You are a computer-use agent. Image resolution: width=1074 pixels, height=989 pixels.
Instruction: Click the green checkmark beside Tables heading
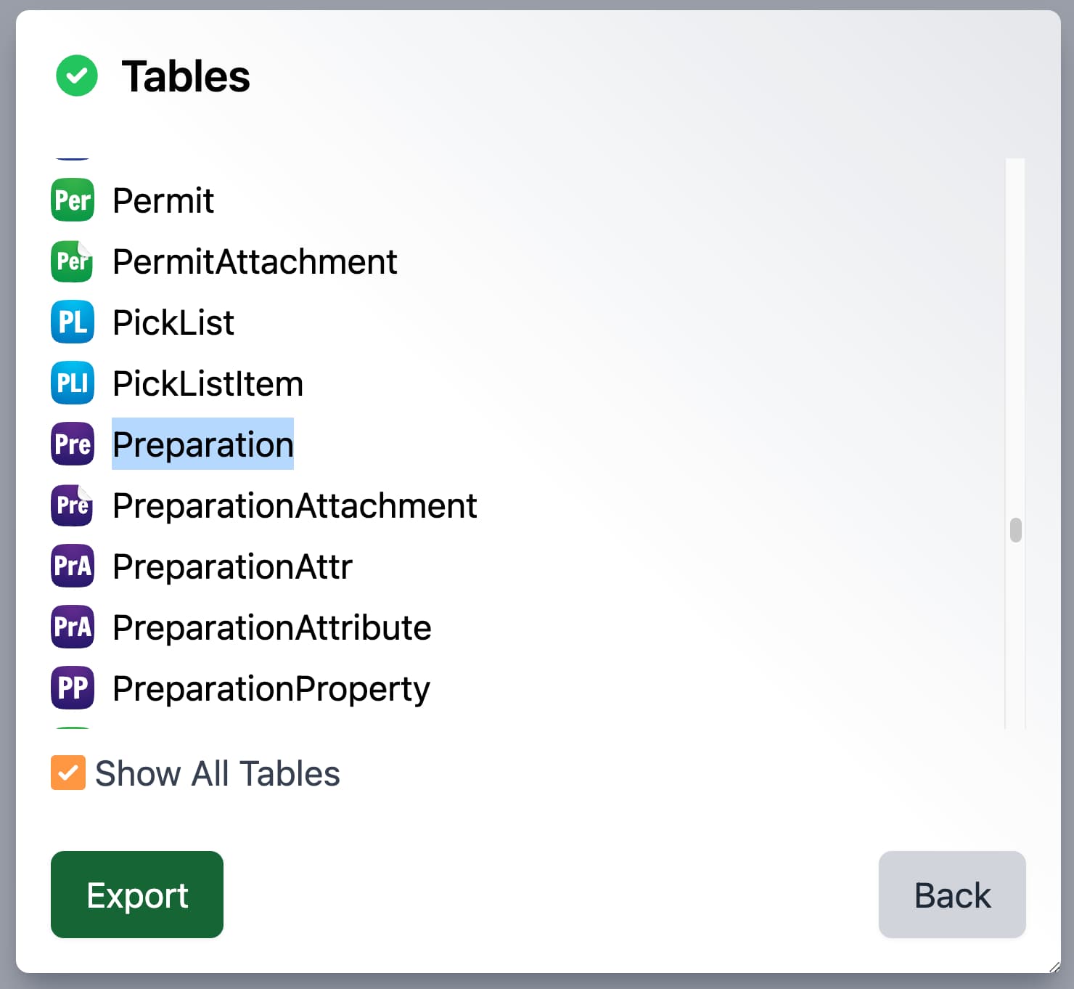(x=77, y=76)
